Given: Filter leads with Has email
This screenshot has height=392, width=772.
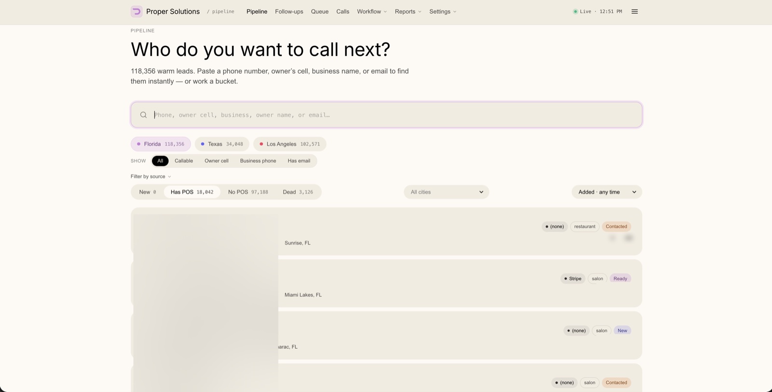Looking at the screenshot, I should point(299,161).
